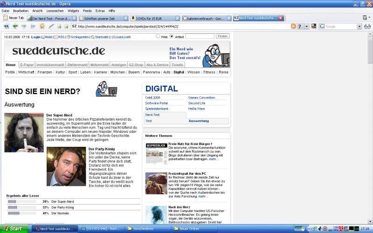This screenshot has height=233, width=373.
Task: Close the 'Schriften unserer Zeit' tab
Action: [x=126, y=18]
